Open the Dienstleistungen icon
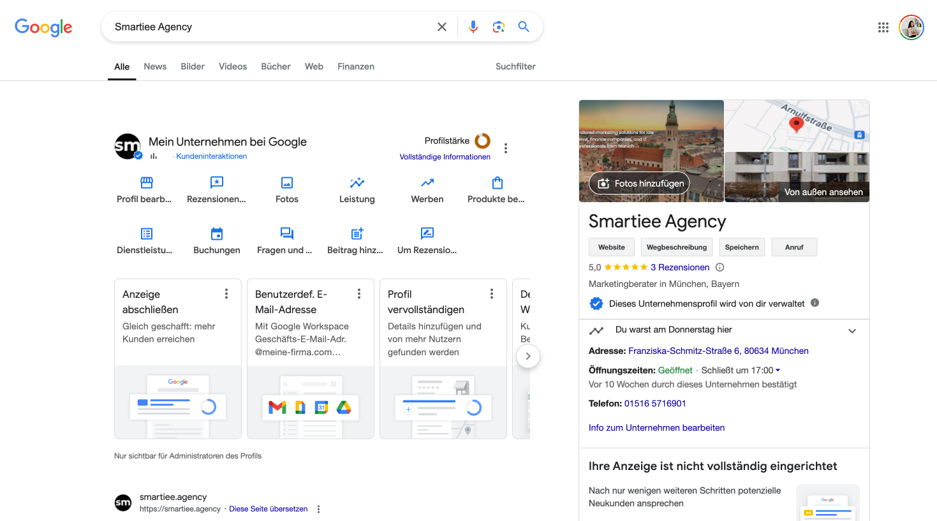This screenshot has height=521, width=937. click(x=146, y=234)
